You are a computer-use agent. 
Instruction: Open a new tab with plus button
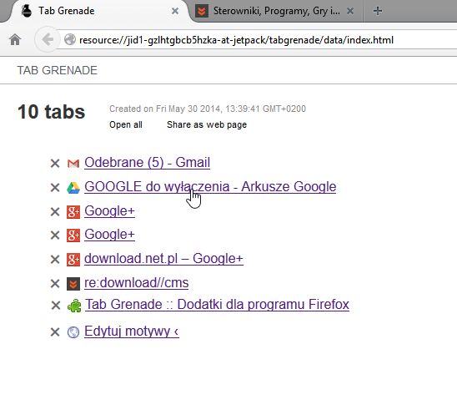(x=378, y=11)
